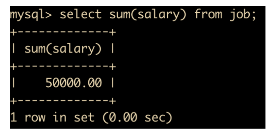This screenshot has height=131, width=273.
Task: Click the pipe right of column header
Action: [112, 49]
